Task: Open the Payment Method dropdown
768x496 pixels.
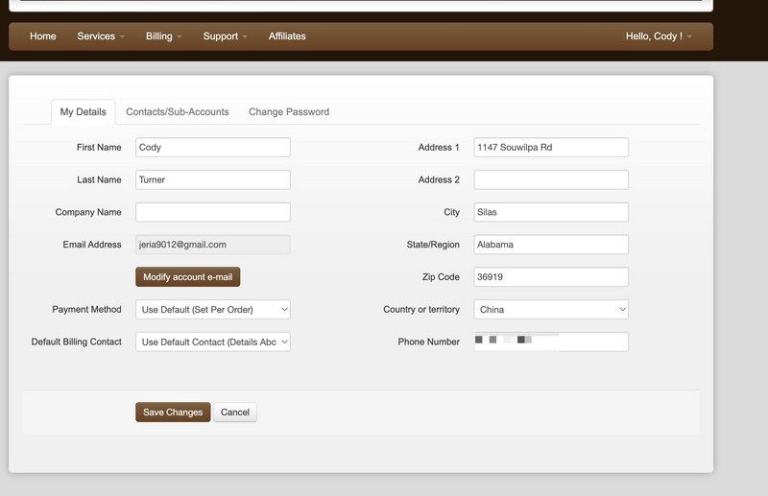Action: (212, 310)
